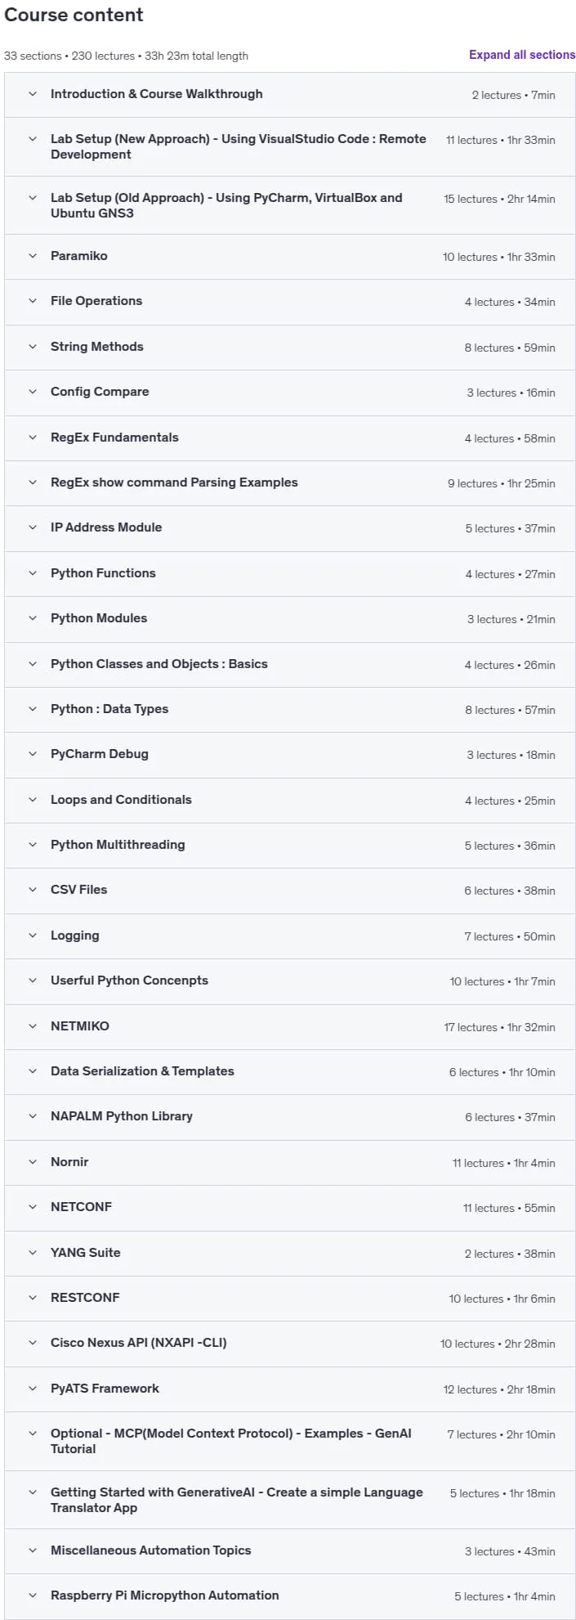576x1620 pixels.
Task: Open the NETCONF section
Action: (290, 1208)
